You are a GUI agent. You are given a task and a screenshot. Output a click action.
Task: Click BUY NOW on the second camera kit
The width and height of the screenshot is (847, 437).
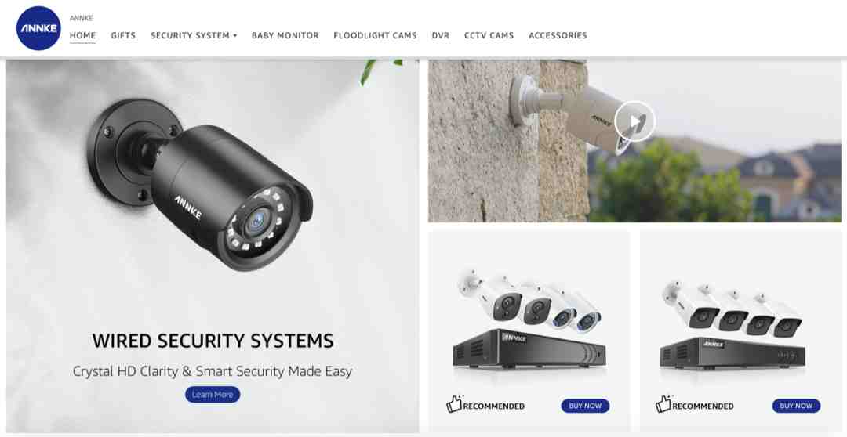click(796, 406)
